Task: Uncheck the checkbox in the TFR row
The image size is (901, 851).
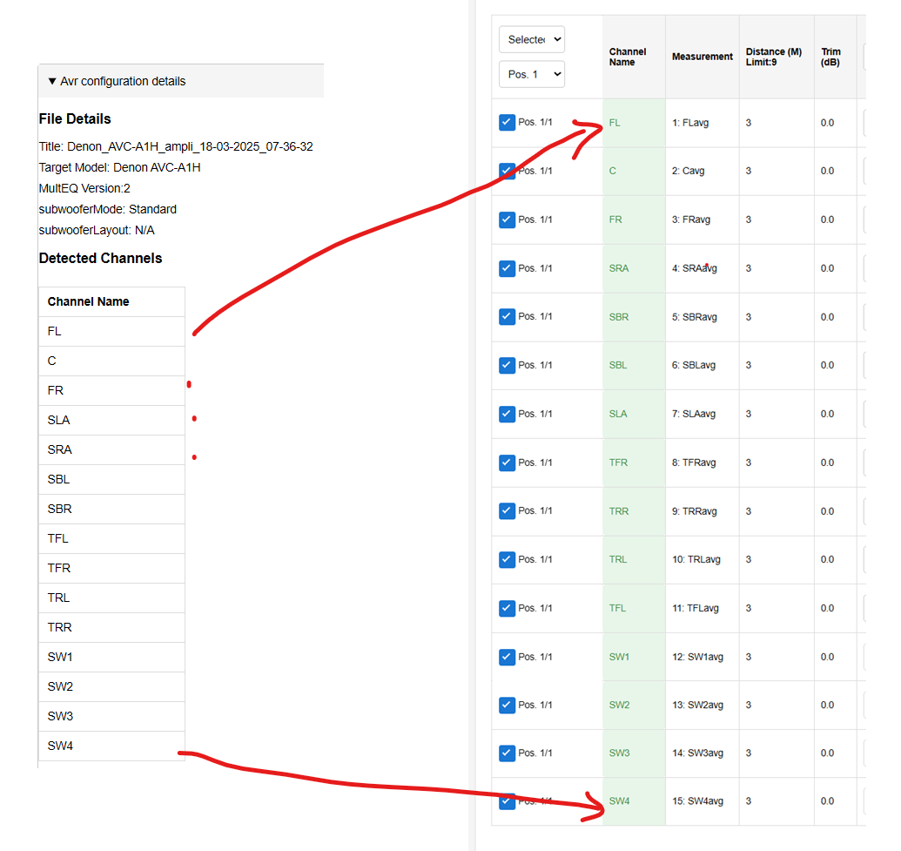Action: [x=508, y=463]
